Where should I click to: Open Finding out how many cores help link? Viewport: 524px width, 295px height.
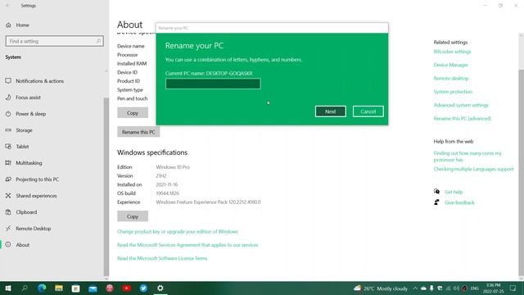[468, 157]
